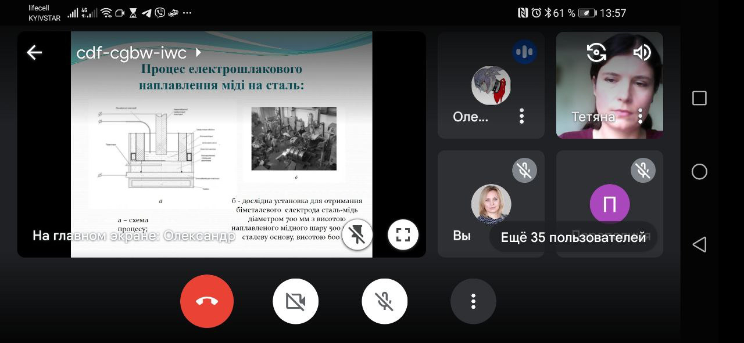Select the Тетяна video tile
The image size is (744, 343).
click(x=610, y=85)
